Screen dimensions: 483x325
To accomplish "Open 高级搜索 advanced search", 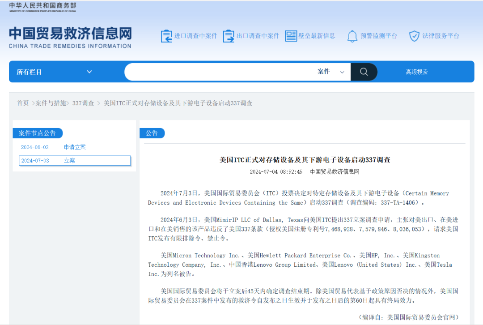I will [x=417, y=72].
